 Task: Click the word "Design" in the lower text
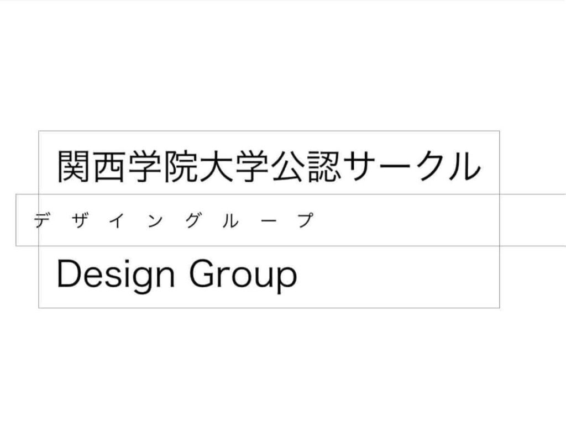coord(116,275)
